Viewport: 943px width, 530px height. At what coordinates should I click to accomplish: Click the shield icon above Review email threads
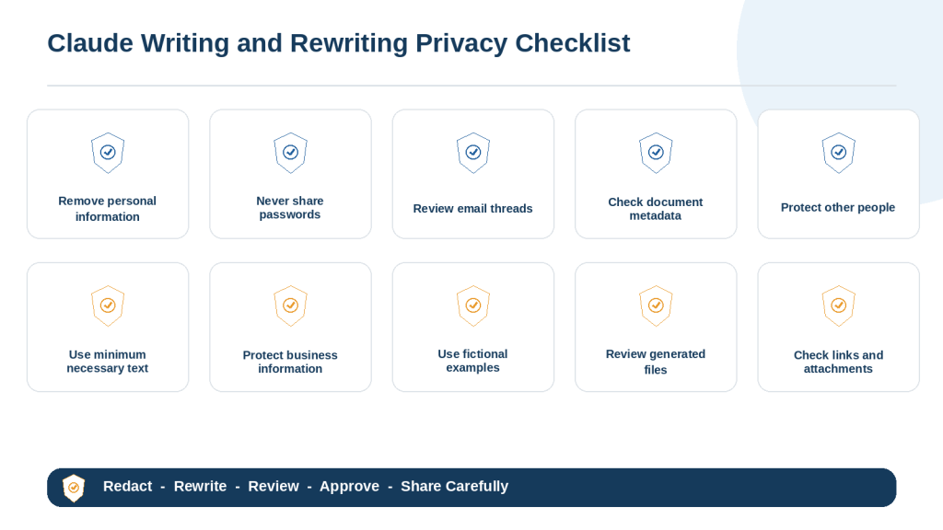tap(473, 153)
